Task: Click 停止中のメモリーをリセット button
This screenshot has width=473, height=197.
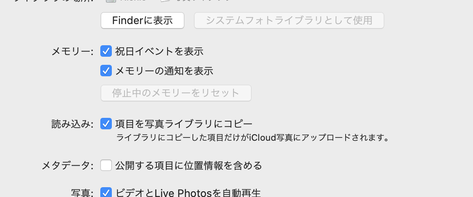Action: [176, 93]
